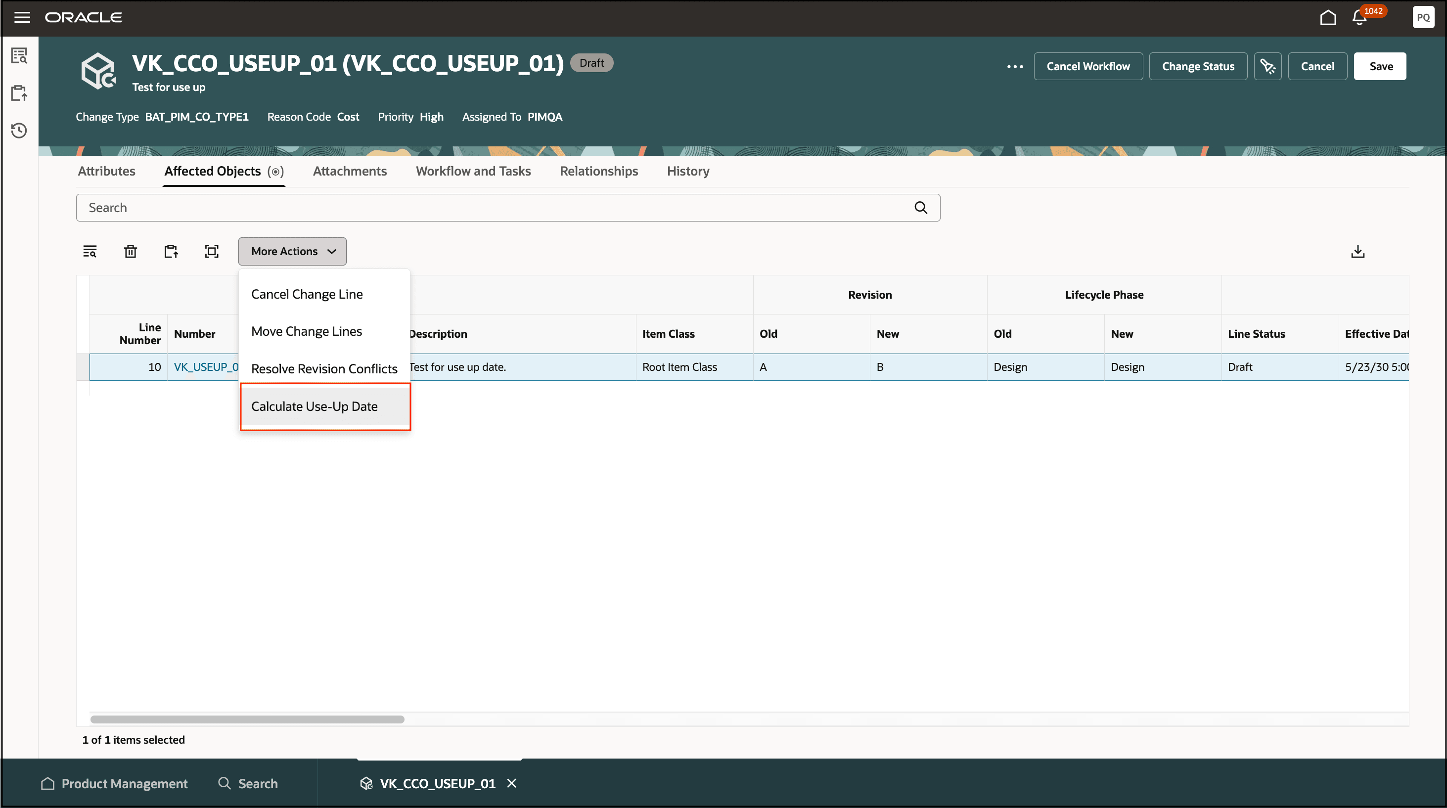Click the magic wand icon near Cancel
Screen dimensions: 1447x808
click(1268, 66)
